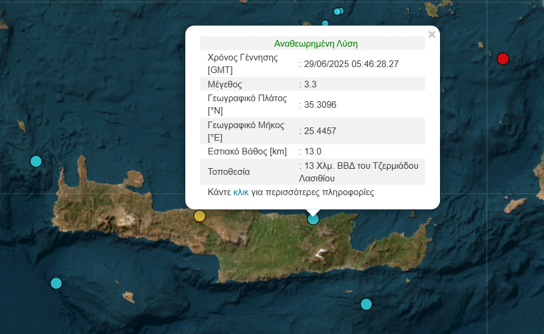This screenshot has height=334, width=544.
Task: Select the cyan marker southwest of Crete
Action: pos(56,283)
